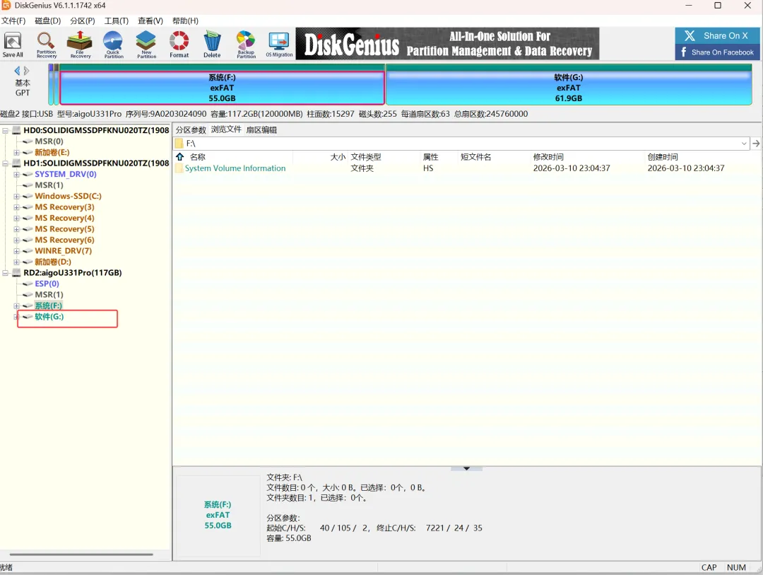Switch to 分区参数 tab

click(x=191, y=129)
